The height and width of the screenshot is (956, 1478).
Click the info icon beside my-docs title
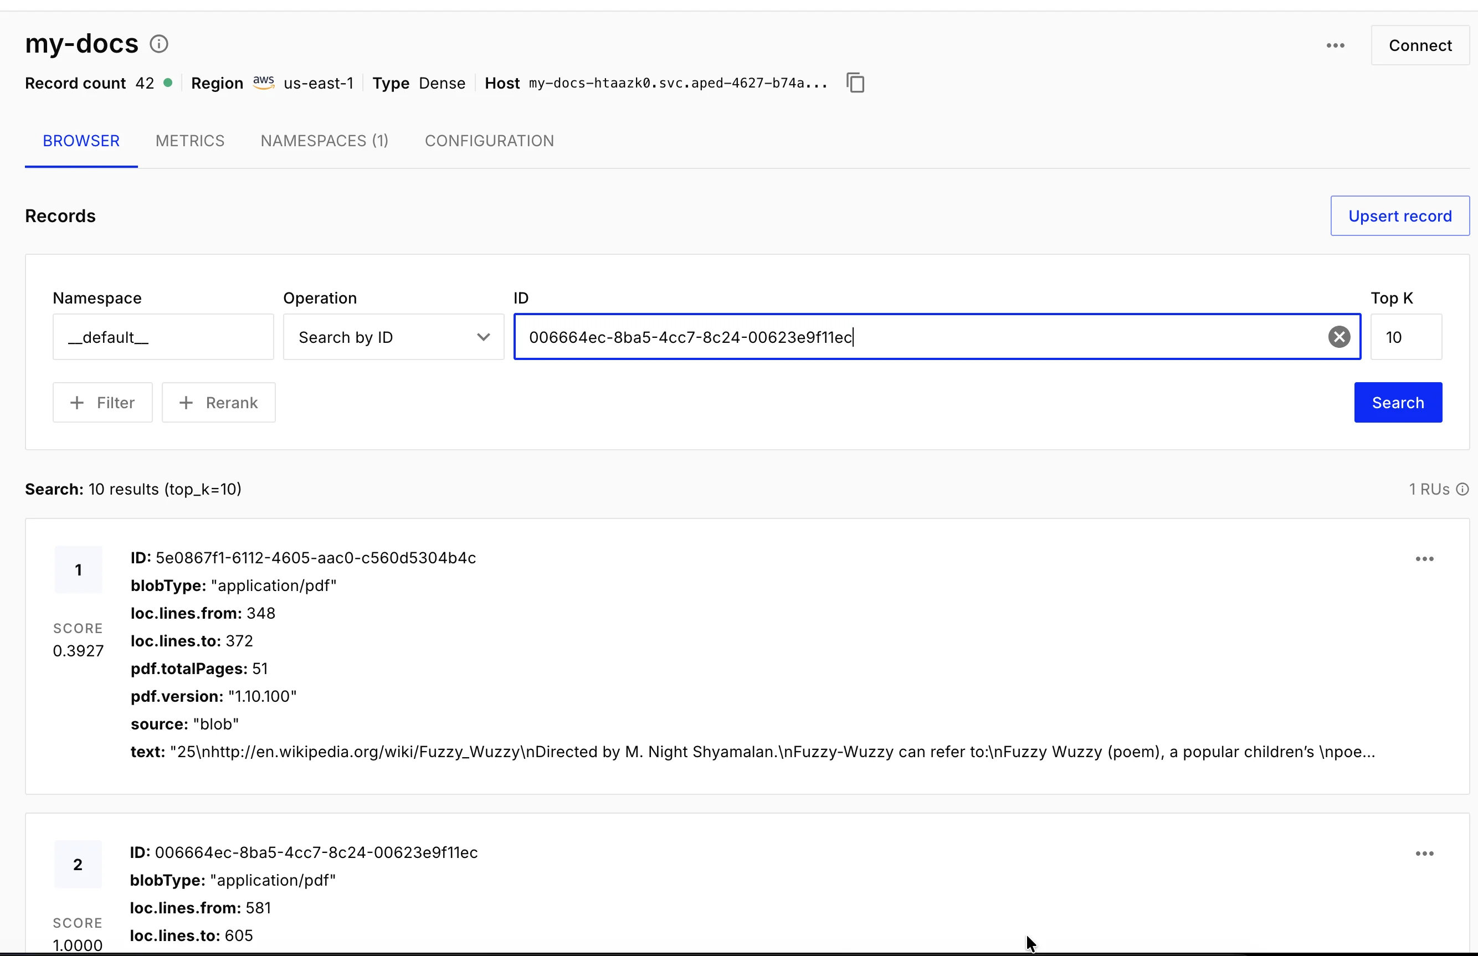159,44
